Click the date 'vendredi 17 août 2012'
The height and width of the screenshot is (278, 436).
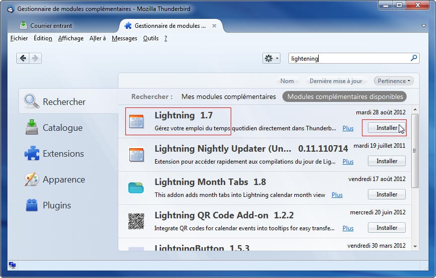(x=377, y=179)
